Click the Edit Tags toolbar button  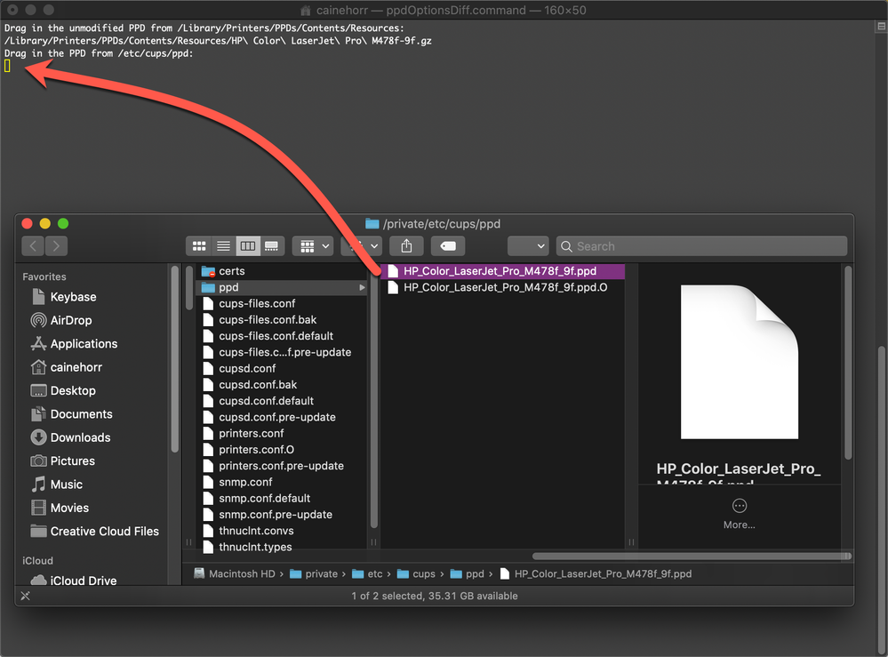coord(447,245)
